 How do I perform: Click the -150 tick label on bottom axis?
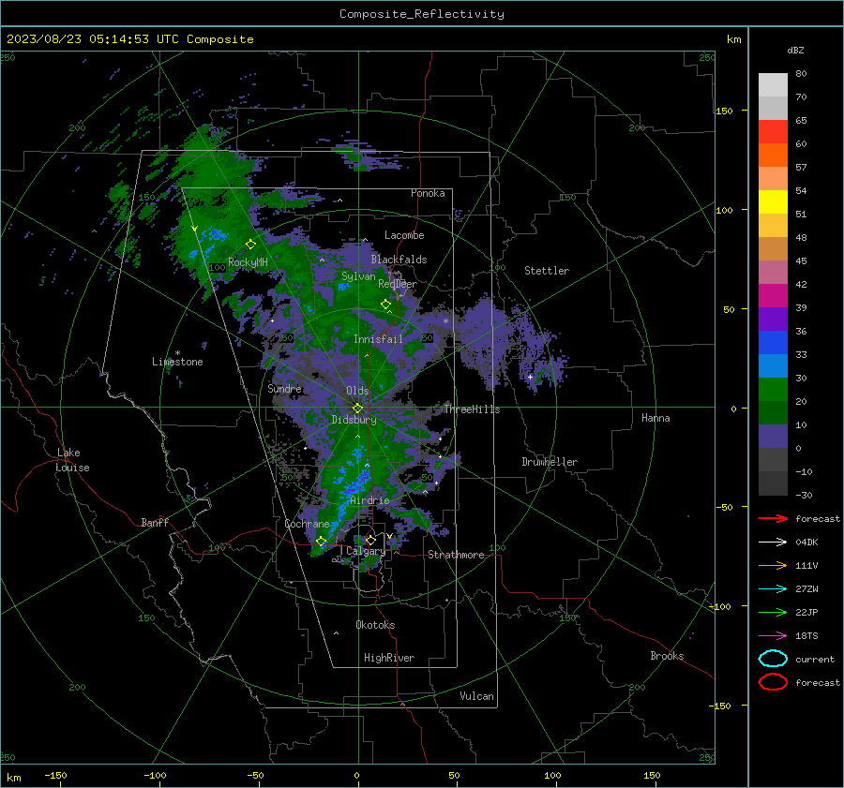click(55, 775)
